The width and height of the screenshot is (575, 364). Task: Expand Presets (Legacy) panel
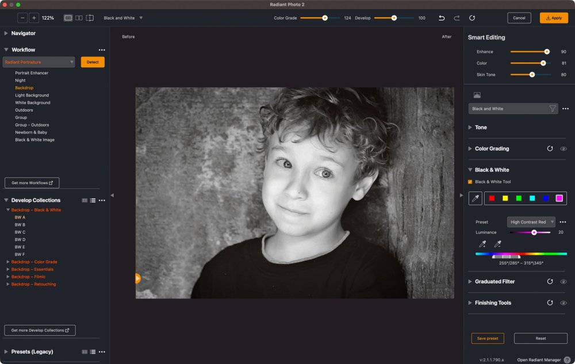pos(6,352)
